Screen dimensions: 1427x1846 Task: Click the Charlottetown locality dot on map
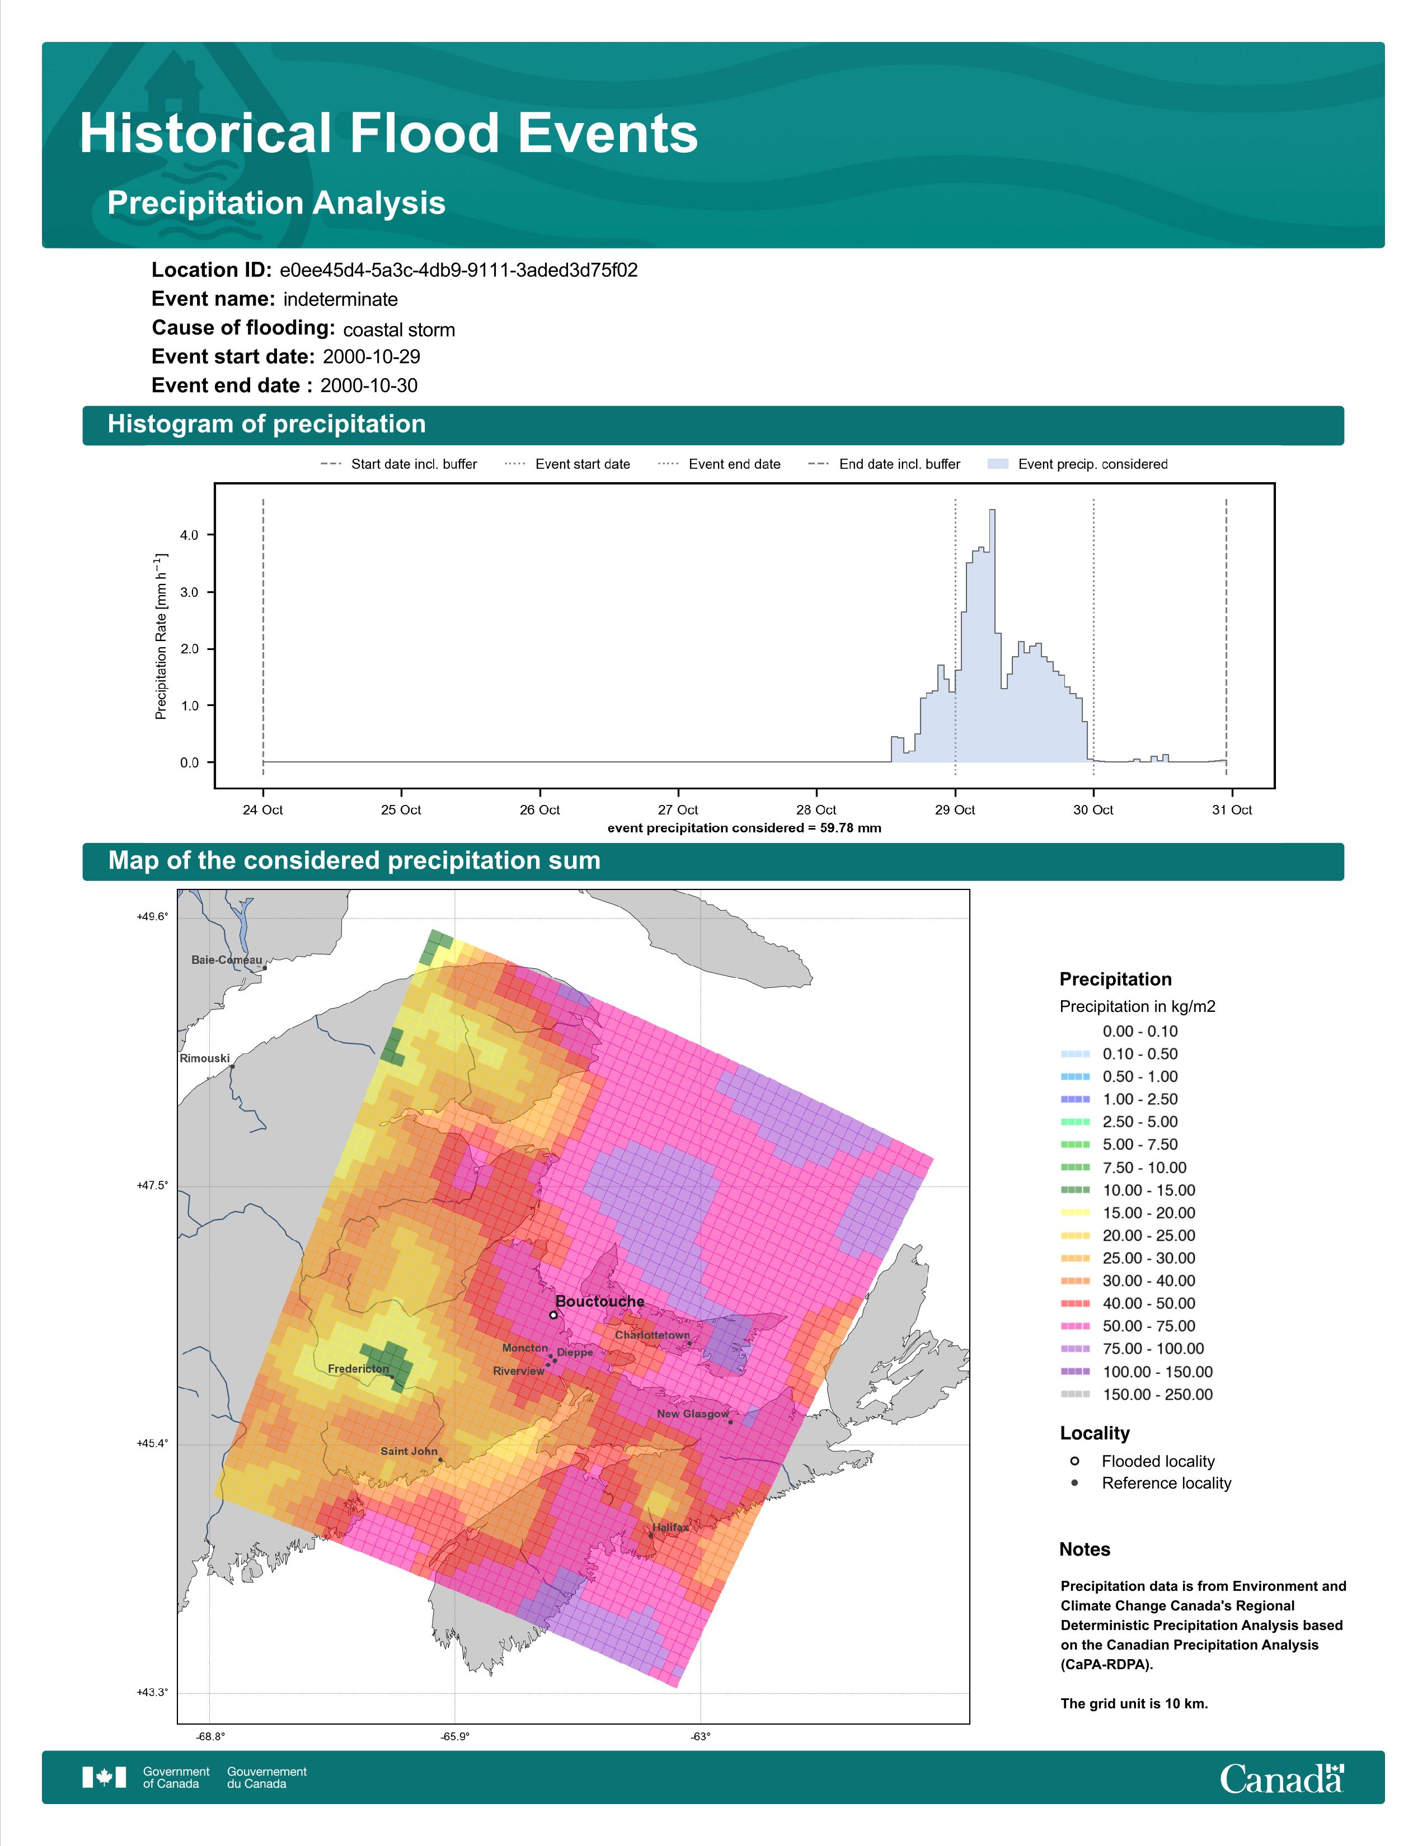click(689, 1343)
